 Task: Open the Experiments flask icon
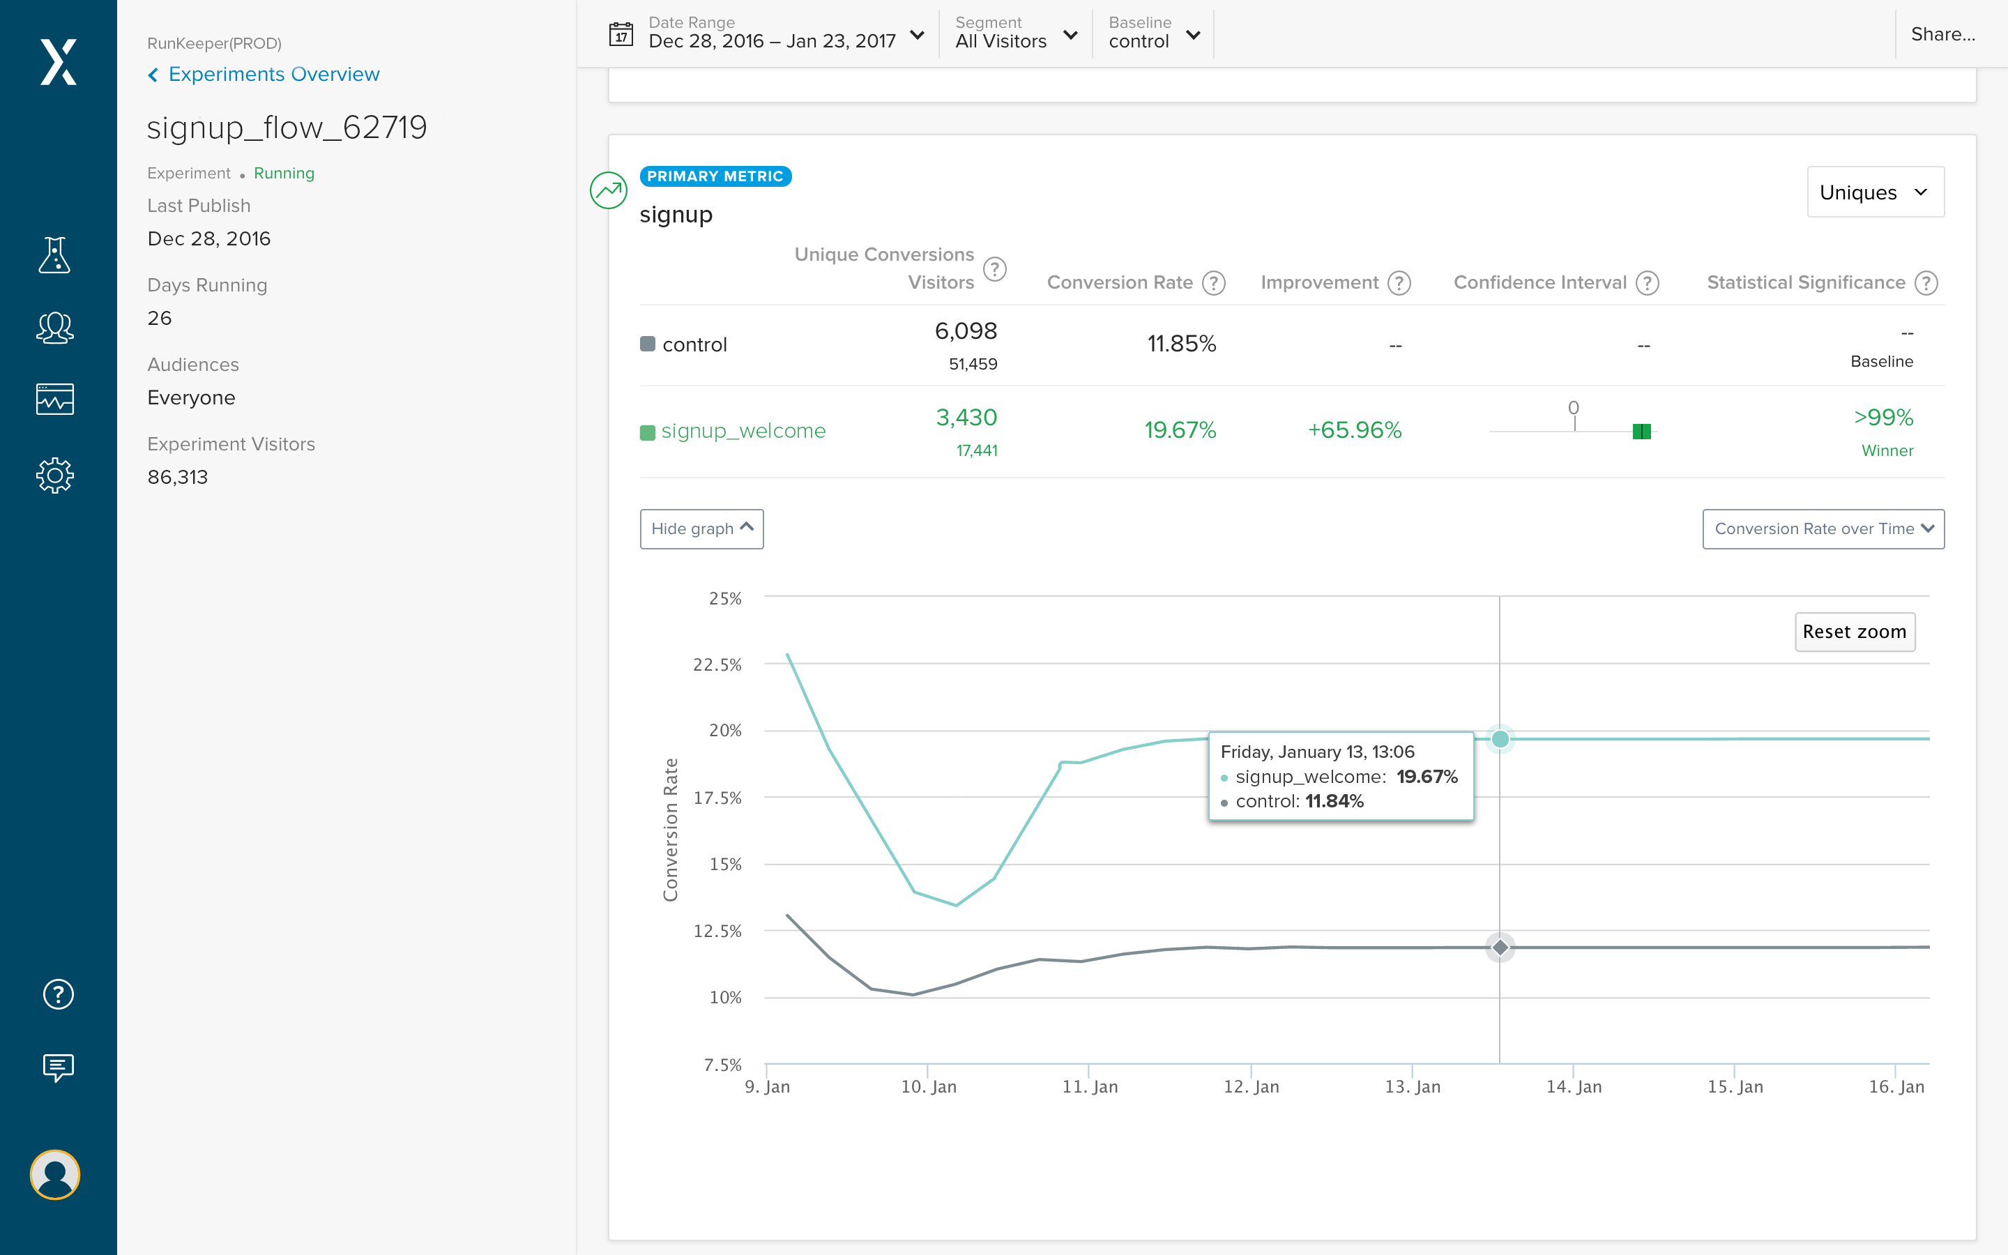(x=55, y=254)
